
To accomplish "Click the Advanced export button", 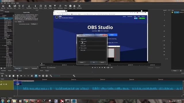I will point(34,68).
